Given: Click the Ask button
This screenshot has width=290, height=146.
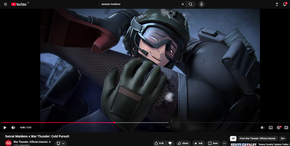Looking at the screenshot, I should [x=198, y=143].
